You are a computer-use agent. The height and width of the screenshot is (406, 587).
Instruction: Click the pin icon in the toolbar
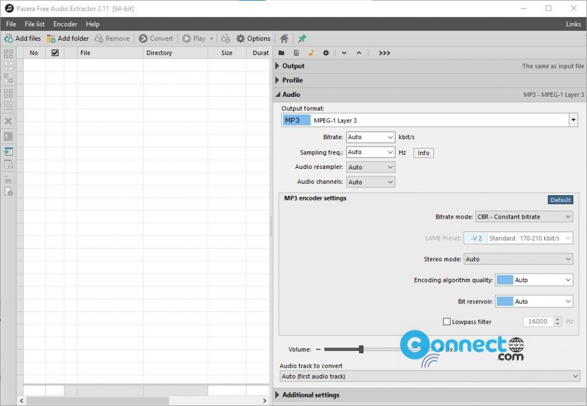pyautogui.click(x=302, y=38)
